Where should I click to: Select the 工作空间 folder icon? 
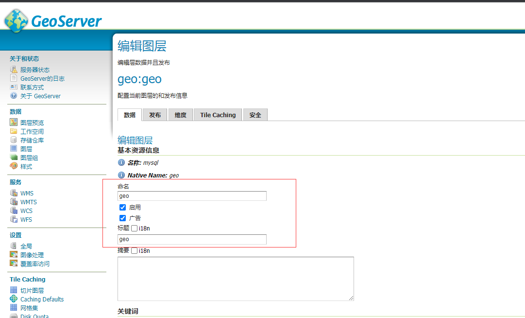click(14, 131)
